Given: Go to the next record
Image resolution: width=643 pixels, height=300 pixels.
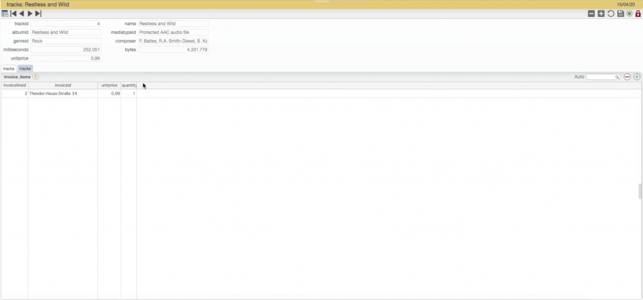Looking at the screenshot, I should (x=30, y=14).
